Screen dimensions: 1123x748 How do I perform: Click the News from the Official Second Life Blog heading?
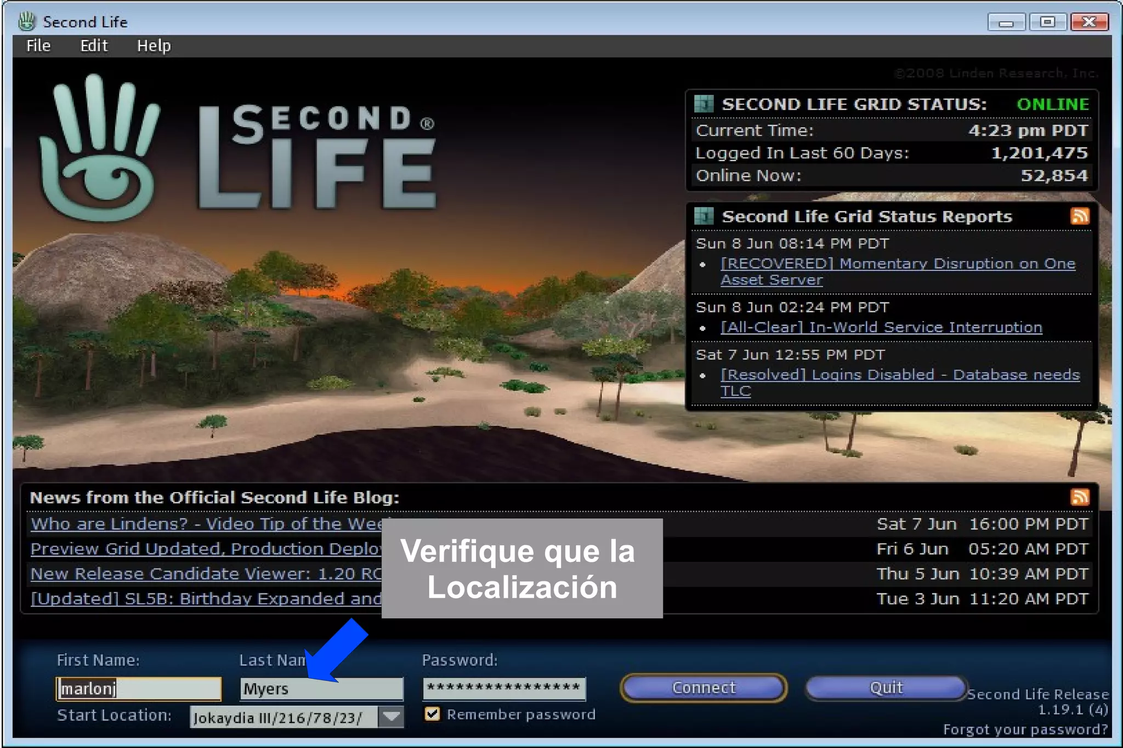tap(214, 498)
